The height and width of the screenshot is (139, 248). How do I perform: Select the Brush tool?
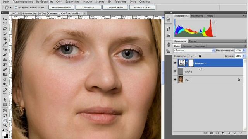[5, 55]
